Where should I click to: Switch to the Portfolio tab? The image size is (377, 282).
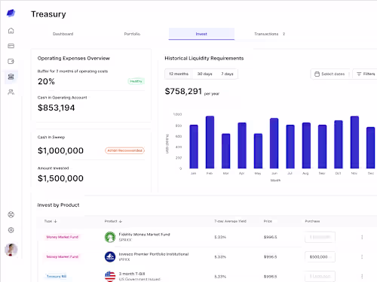132,34
